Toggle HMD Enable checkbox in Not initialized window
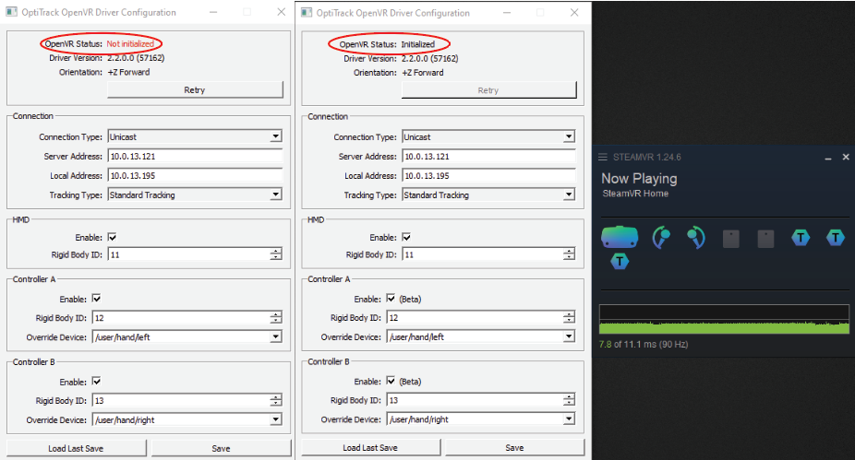This screenshot has height=460, width=855. coord(112,238)
